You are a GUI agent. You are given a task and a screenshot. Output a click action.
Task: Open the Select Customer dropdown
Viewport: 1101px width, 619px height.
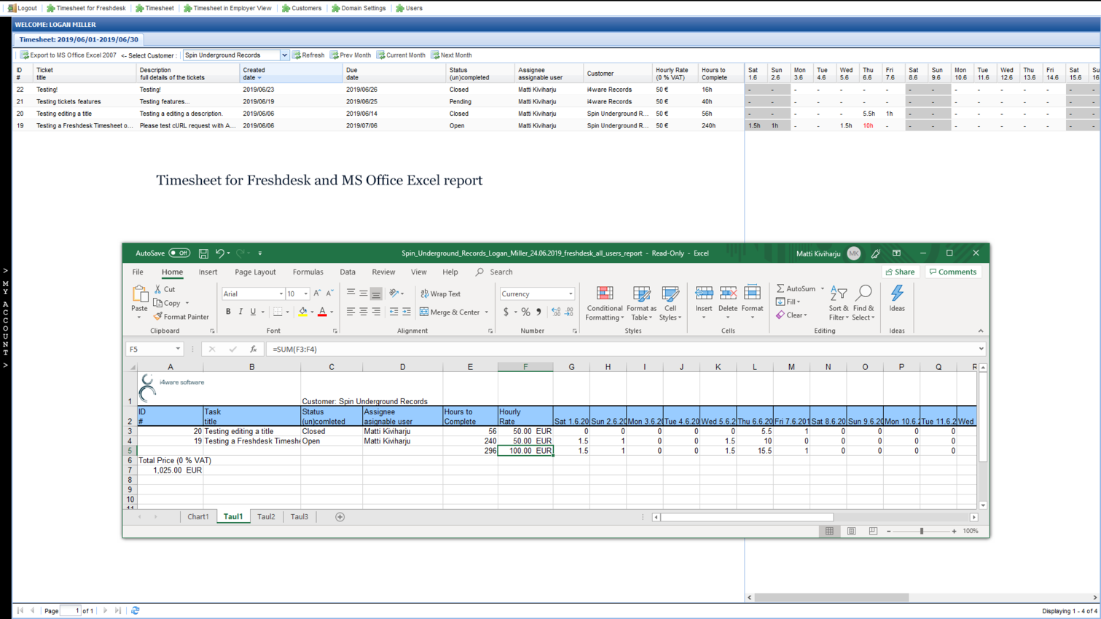point(284,55)
